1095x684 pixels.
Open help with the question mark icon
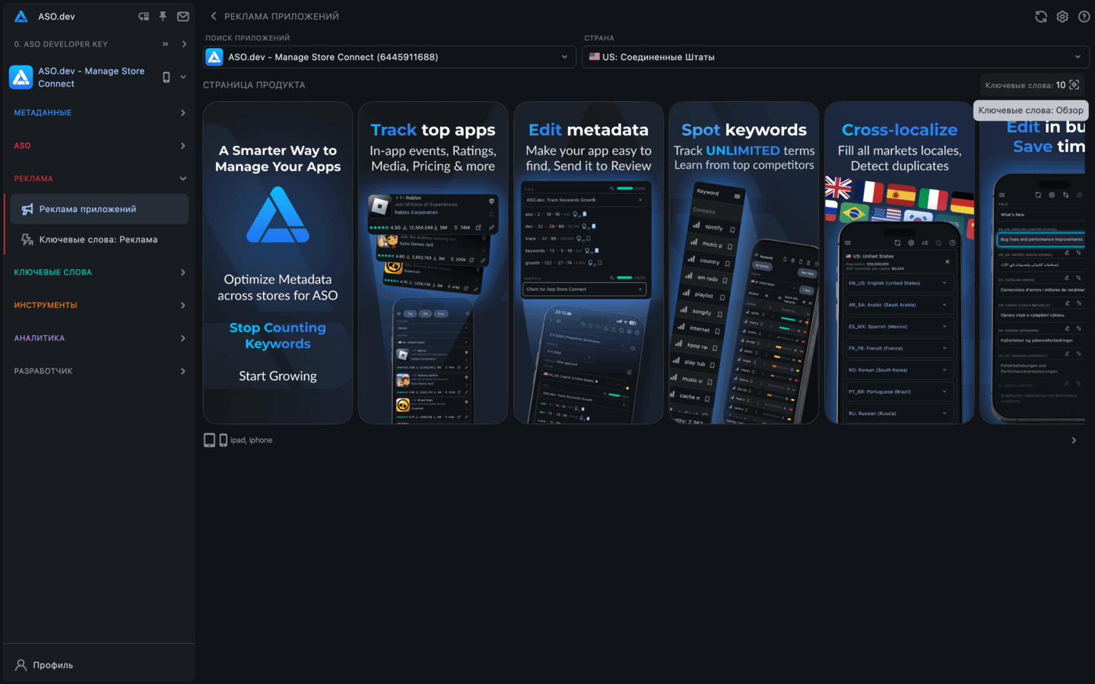[x=1084, y=16]
